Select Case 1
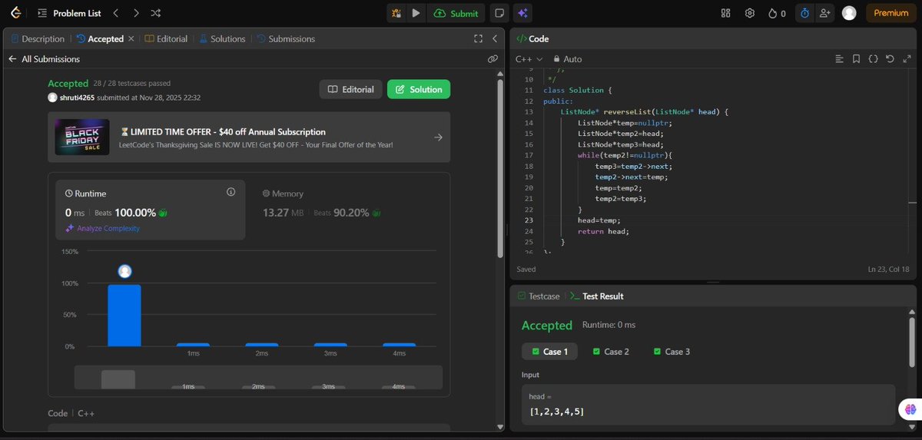The width and height of the screenshot is (922, 440). tap(550, 352)
